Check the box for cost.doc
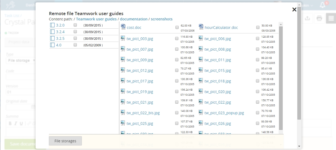The height and width of the screenshot is (150, 336). click(x=177, y=27)
